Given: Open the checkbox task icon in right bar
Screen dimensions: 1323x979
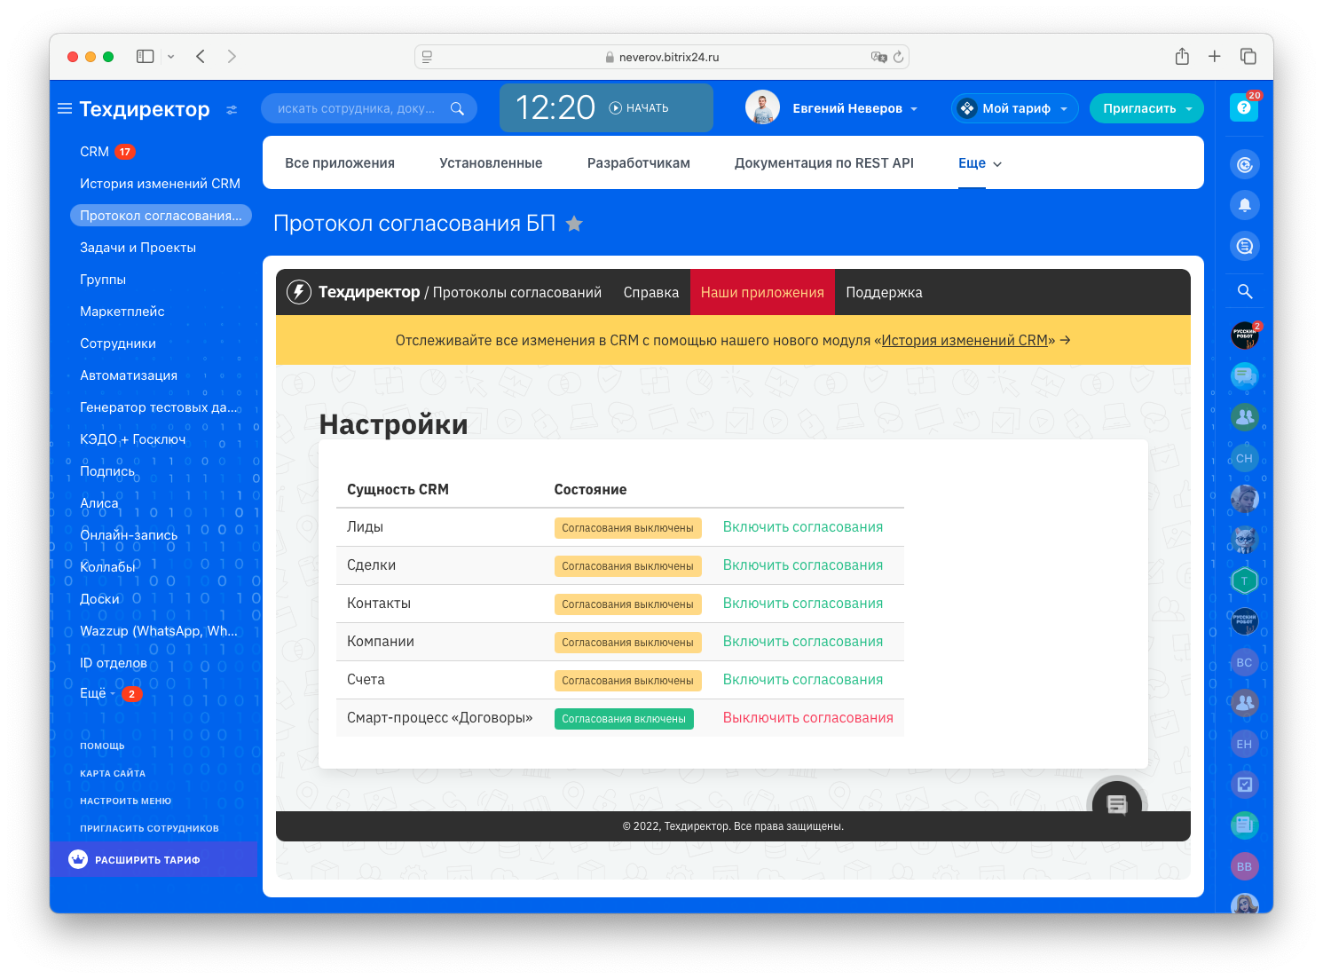Looking at the screenshot, I should pyautogui.click(x=1245, y=785).
